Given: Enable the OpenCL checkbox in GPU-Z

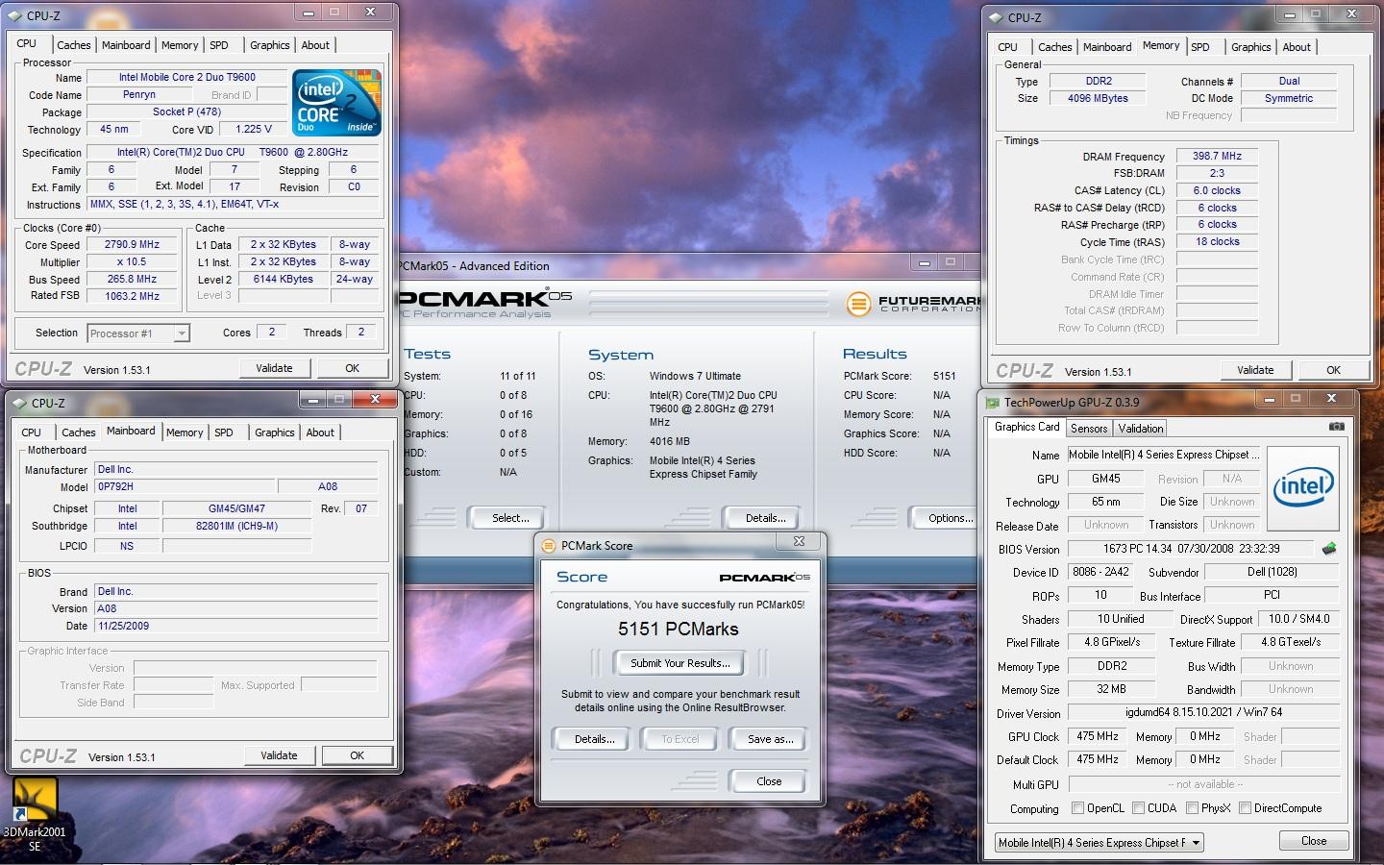Looking at the screenshot, I should (1077, 808).
